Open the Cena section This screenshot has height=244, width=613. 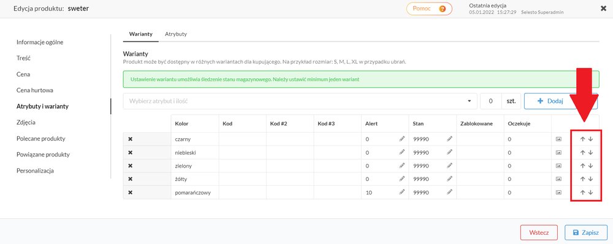point(23,74)
